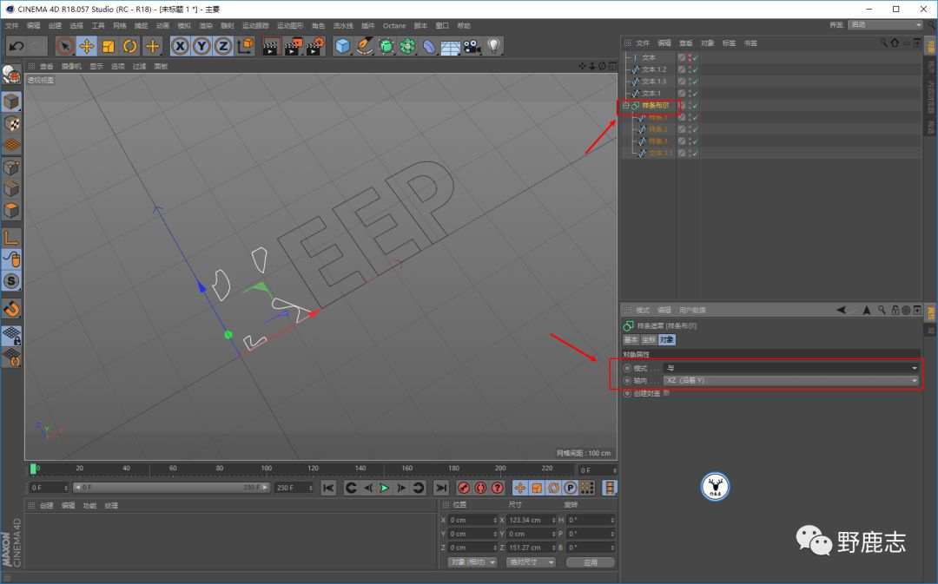Select the Move tool in the toolbar

[x=87, y=46]
